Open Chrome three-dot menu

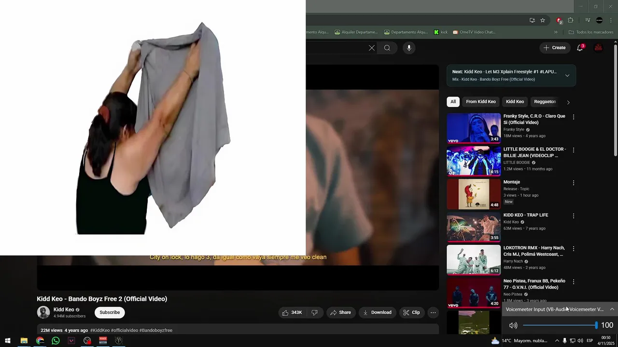[x=611, y=20]
